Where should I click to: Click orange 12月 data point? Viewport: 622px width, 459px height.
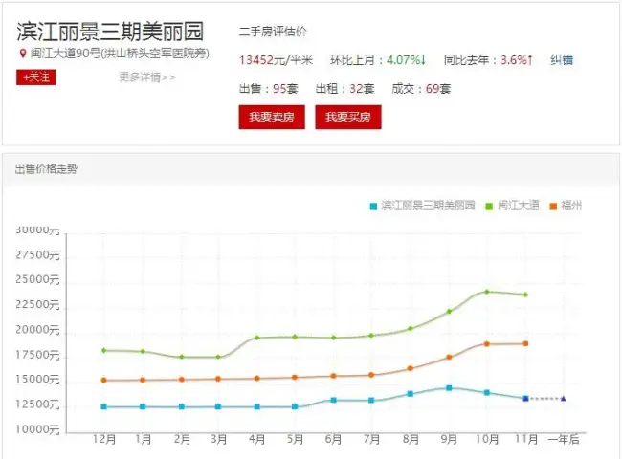(104, 381)
